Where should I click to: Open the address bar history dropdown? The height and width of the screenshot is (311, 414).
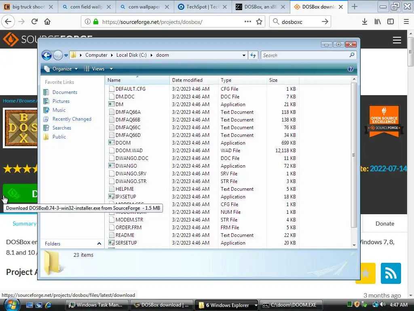tap(244, 55)
